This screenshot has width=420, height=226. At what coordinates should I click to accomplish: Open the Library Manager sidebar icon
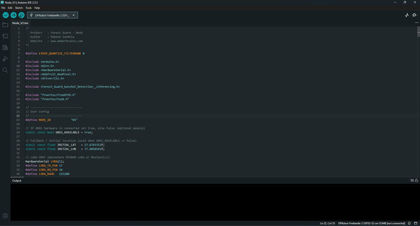pos(5,47)
